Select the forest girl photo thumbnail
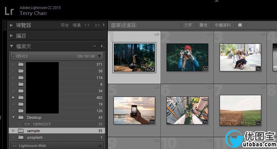The image size is (277, 149). point(134,57)
